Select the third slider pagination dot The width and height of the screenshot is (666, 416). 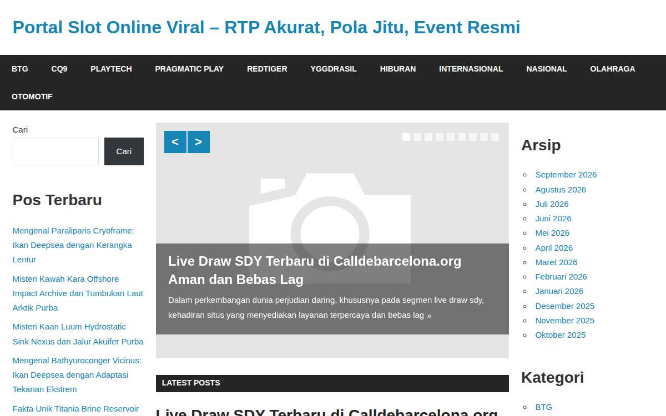pos(428,137)
